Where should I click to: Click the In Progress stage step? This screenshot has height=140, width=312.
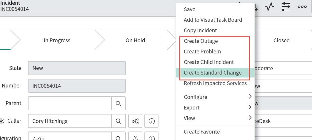click(x=57, y=41)
